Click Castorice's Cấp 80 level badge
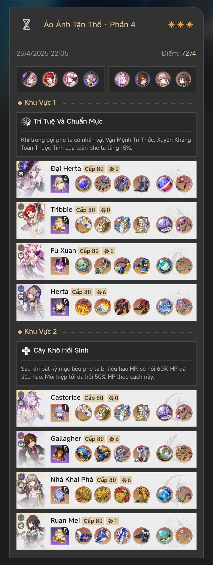The height and width of the screenshot is (565, 213). pos(94,398)
